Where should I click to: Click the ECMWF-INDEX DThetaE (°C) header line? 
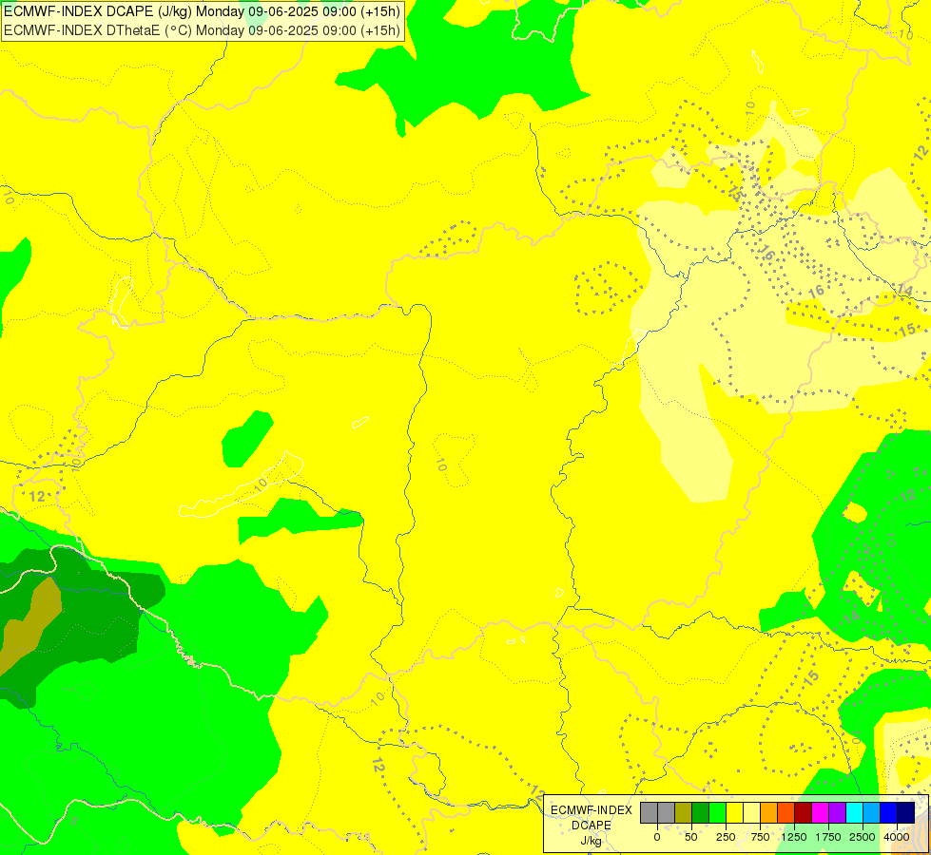(202, 29)
